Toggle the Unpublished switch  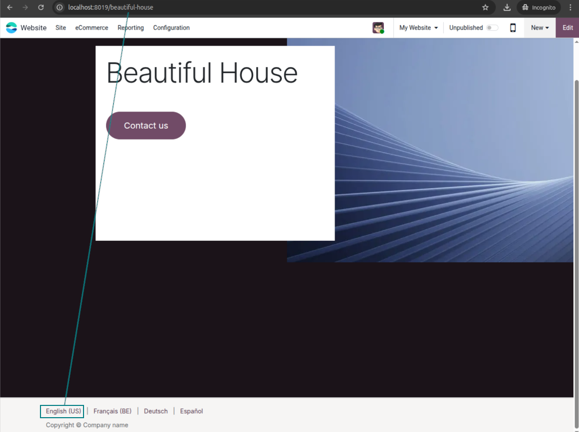[492, 28]
